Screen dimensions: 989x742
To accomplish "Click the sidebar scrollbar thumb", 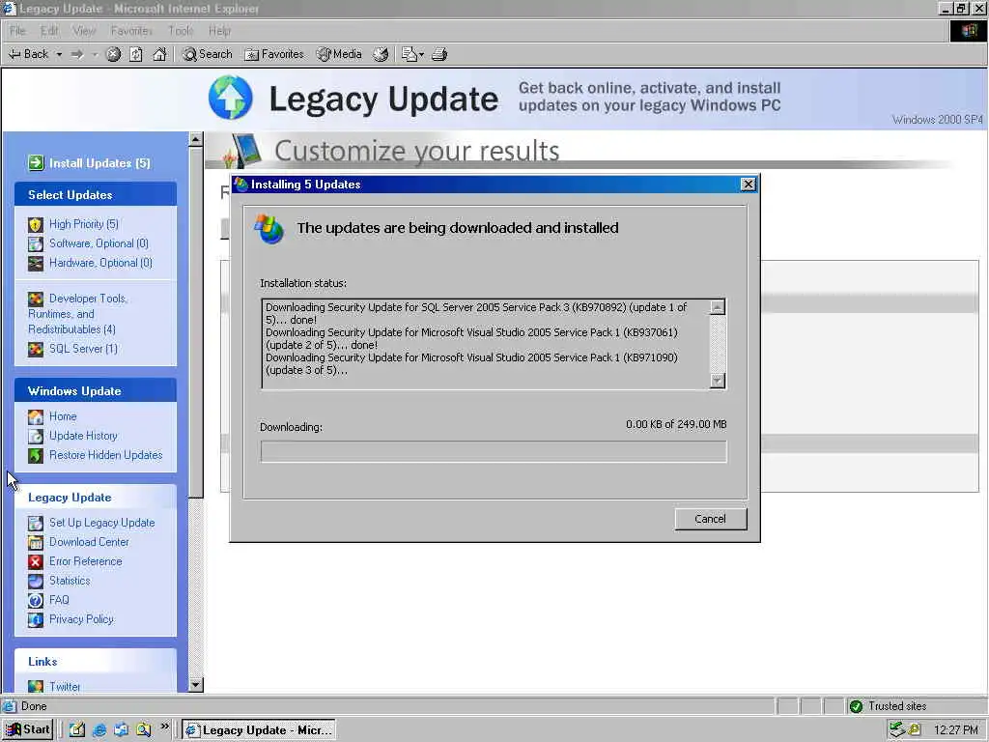I will coord(195,323).
